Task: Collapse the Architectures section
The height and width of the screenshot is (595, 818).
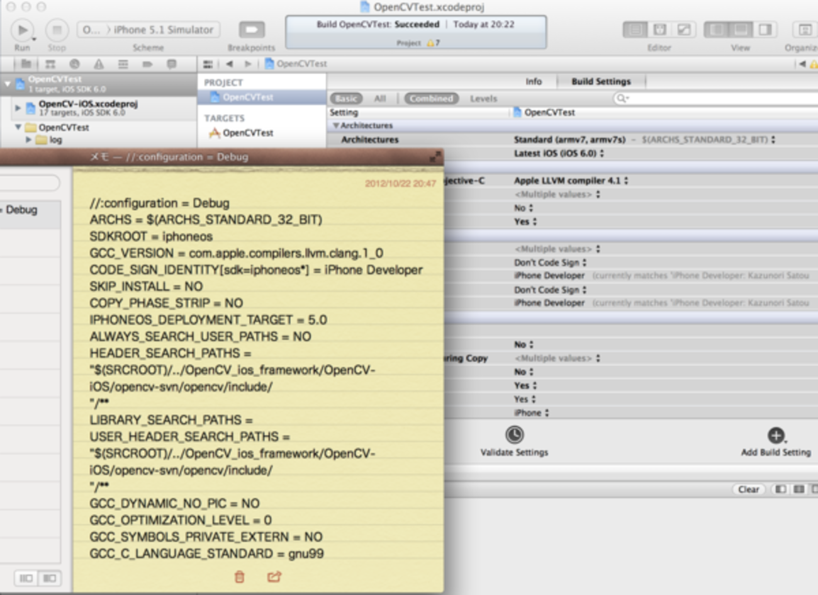Action: (x=336, y=126)
